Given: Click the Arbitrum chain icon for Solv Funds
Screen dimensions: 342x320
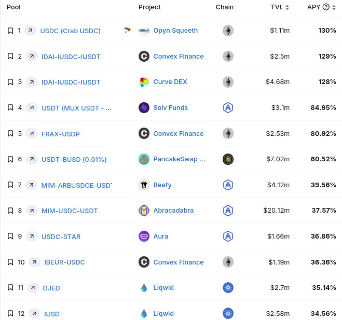Looking at the screenshot, I should (228, 108).
